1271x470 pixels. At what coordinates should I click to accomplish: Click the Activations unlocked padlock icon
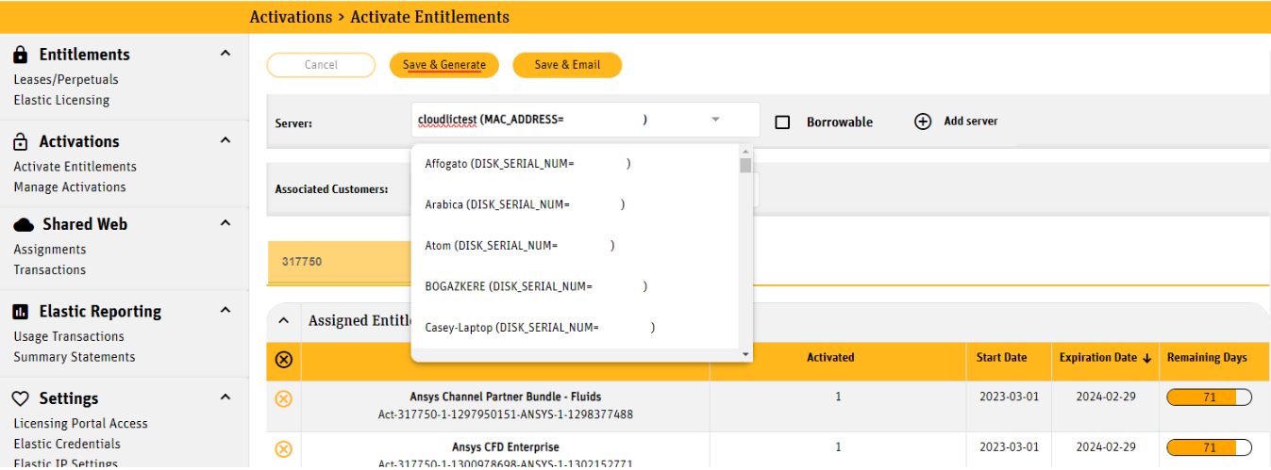(21, 141)
